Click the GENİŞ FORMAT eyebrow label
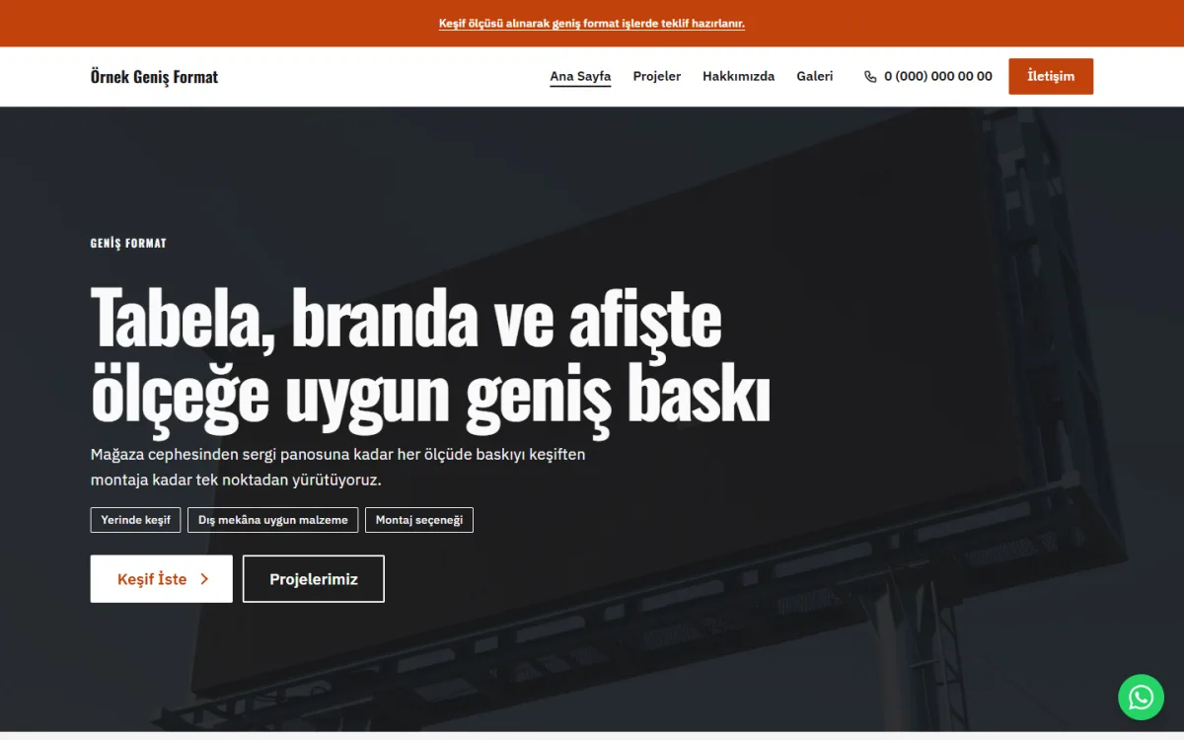Screen dimensions: 1184x740 (x=128, y=244)
